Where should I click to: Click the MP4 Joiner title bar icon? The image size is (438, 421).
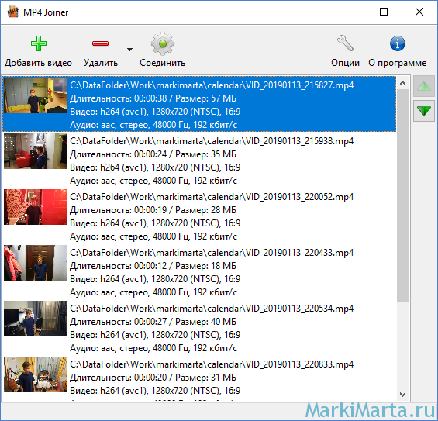[x=12, y=12]
